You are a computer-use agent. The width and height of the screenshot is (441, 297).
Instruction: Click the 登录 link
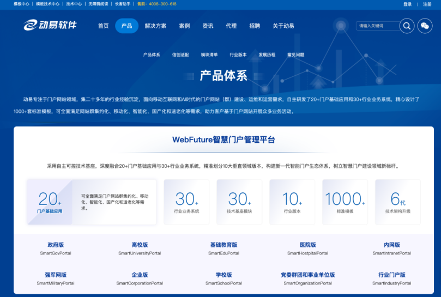[407, 4]
